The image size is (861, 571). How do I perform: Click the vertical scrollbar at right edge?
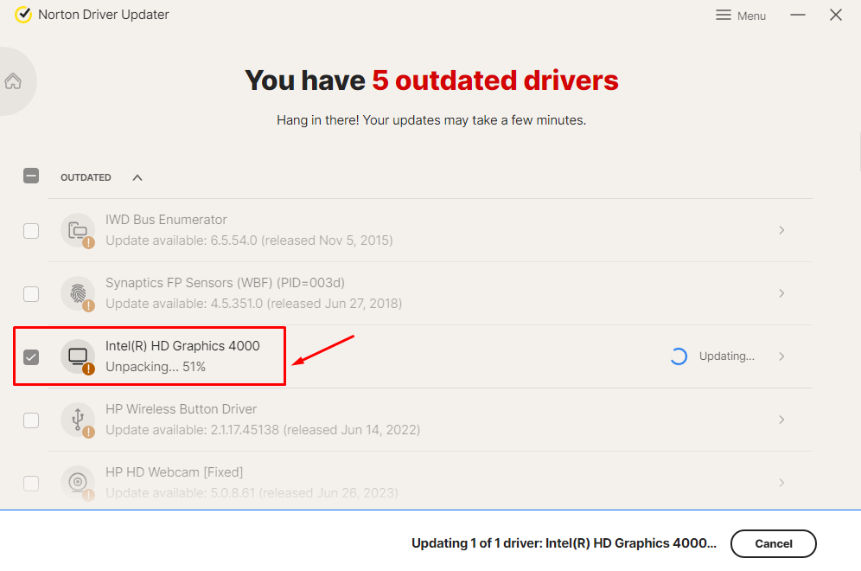coord(858,153)
